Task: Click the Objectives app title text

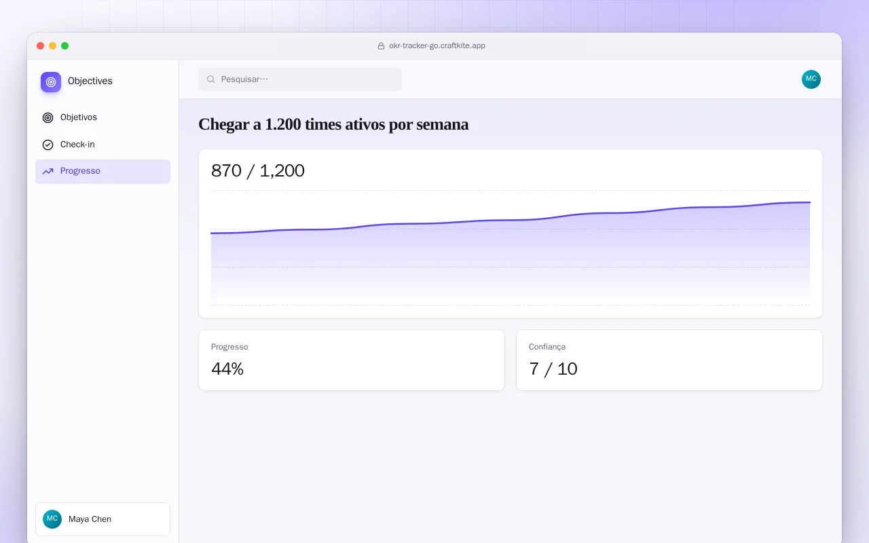Action: 90,81
